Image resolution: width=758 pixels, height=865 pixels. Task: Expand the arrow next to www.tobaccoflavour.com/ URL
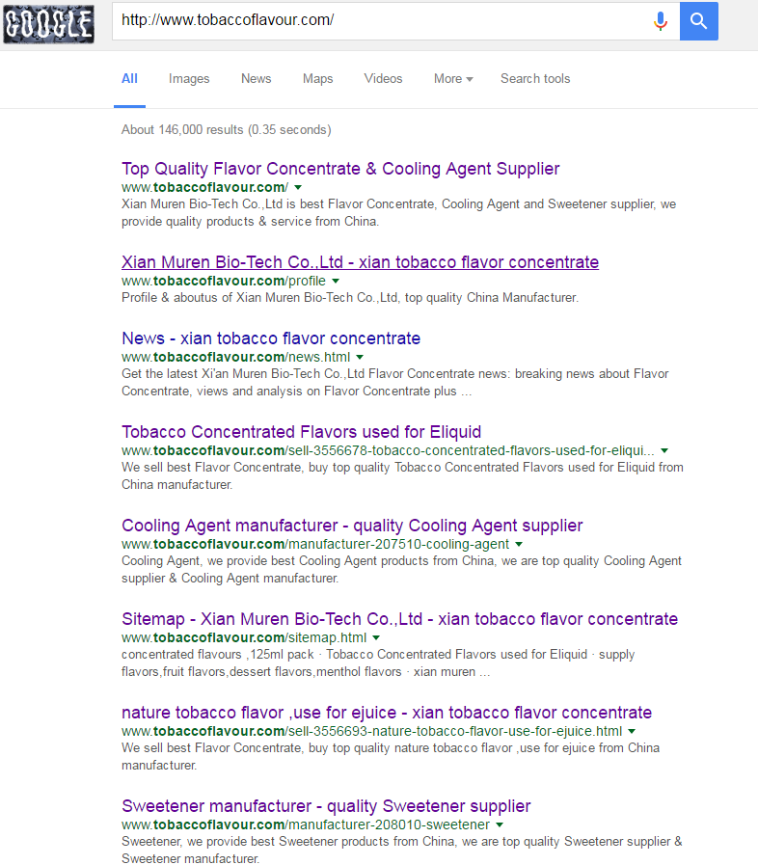298,188
